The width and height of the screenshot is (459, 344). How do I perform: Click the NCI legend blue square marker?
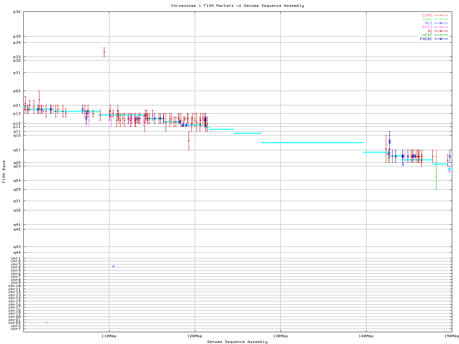(441, 23)
